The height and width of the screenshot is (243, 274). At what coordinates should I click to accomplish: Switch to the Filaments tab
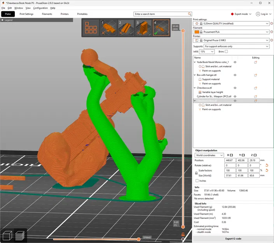(47, 14)
